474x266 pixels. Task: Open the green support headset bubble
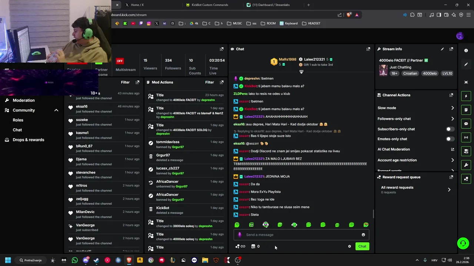[x=463, y=243]
